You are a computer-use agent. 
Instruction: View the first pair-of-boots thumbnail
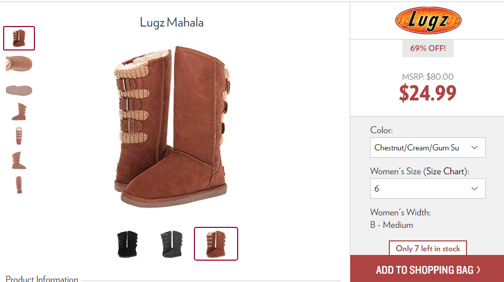coord(19,38)
